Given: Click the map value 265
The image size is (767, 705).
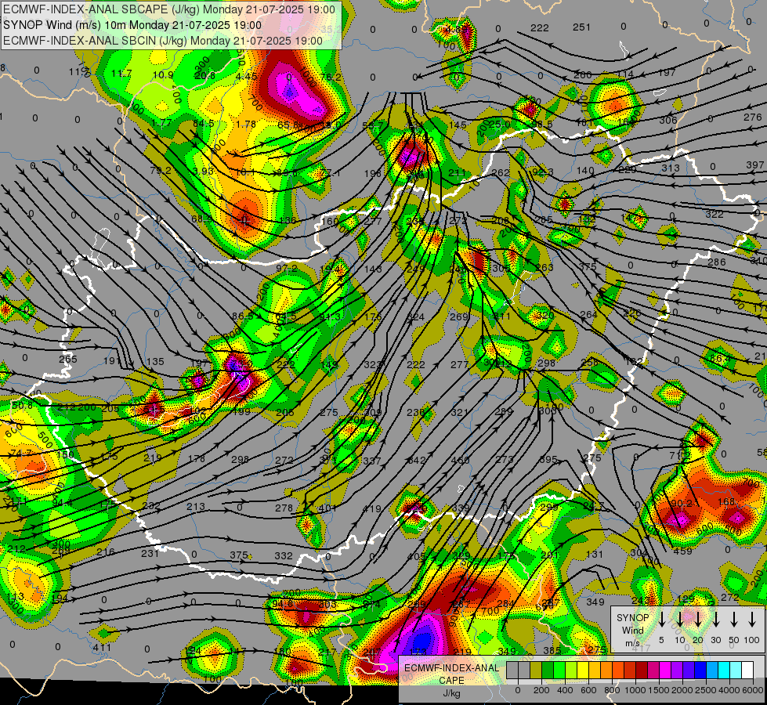Looking at the screenshot, I should (68, 359).
